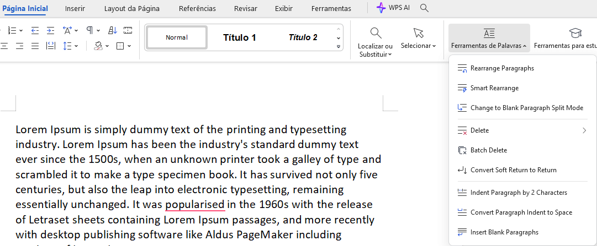Expand the numbered list dropdown arrow

21,30
